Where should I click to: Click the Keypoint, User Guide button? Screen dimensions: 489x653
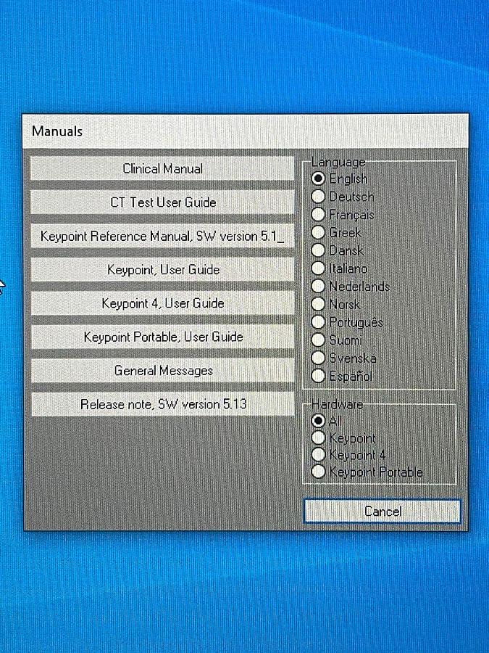(162, 270)
